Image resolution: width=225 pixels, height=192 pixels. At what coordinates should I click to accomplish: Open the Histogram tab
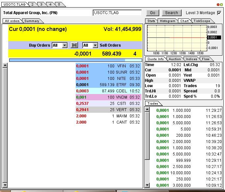click(167, 21)
